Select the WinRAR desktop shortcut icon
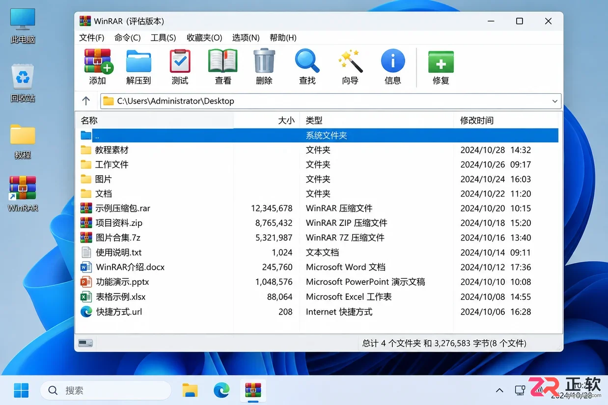The width and height of the screenshot is (608, 405). pyautogui.click(x=23, y=189)
